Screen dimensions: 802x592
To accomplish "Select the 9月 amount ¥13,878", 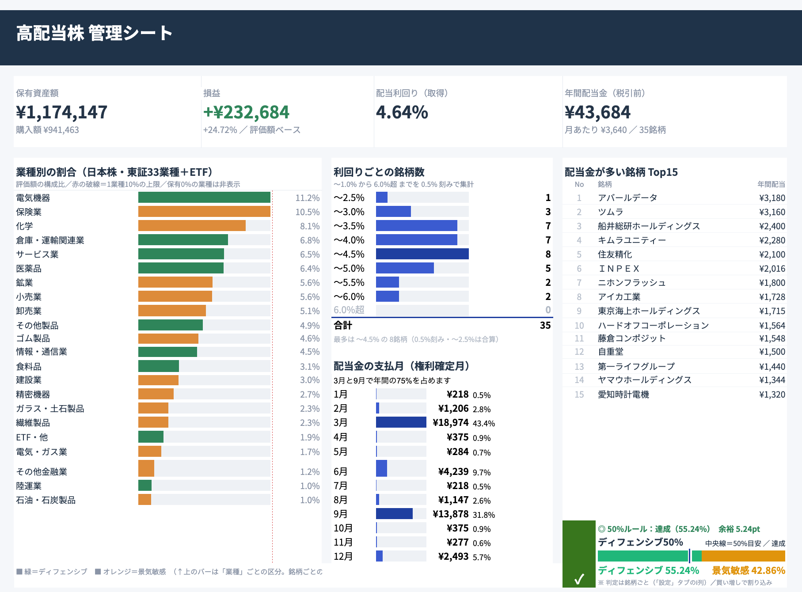I will pos(450,514).
